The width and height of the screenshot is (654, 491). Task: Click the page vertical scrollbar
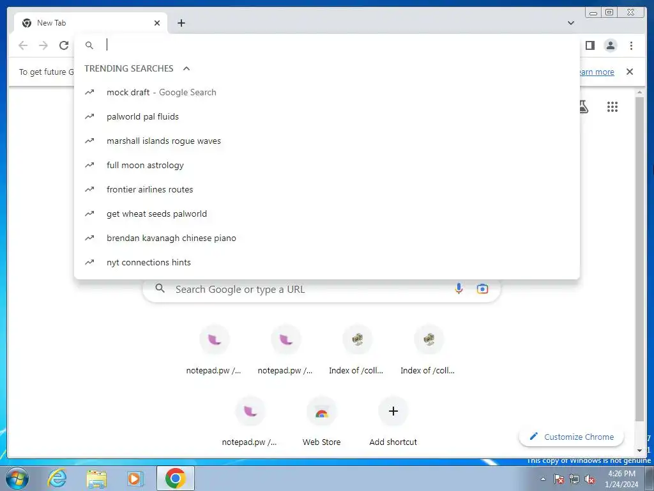tap(639, 259)
